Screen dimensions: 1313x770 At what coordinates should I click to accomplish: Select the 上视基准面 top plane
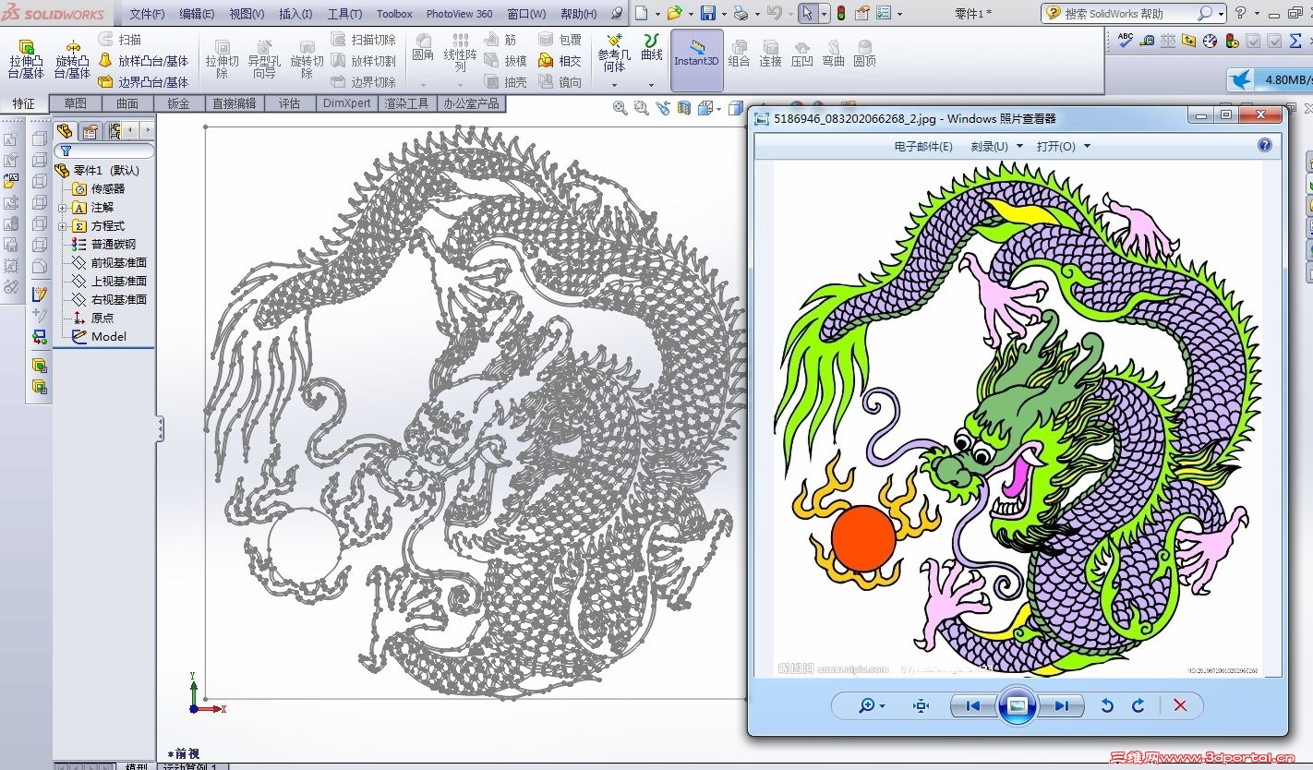(110, 281)
